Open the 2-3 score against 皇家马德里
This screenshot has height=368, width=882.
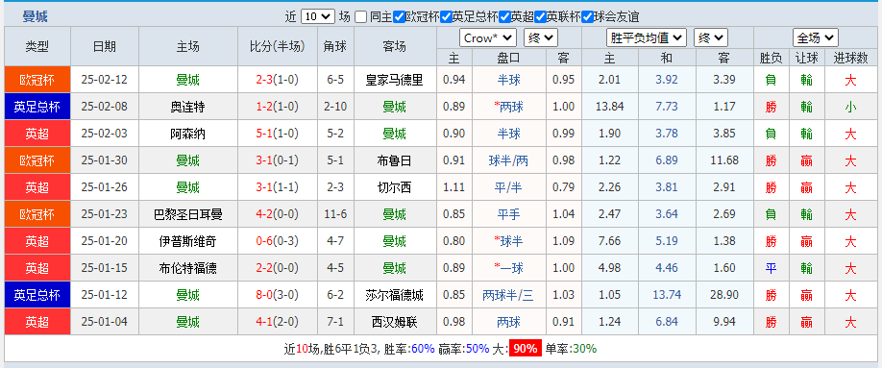pos(264,80)
